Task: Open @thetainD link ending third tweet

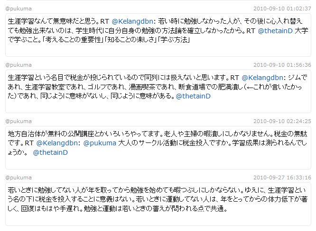Action: click(50, 152)
